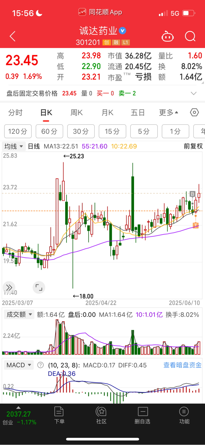Open the 更多 chart period dropdown
This screenshot has height=445, width=205.
click(x=169, y=113)
